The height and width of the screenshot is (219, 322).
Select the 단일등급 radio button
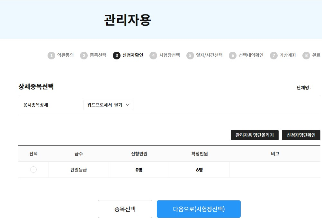[33, 170]
